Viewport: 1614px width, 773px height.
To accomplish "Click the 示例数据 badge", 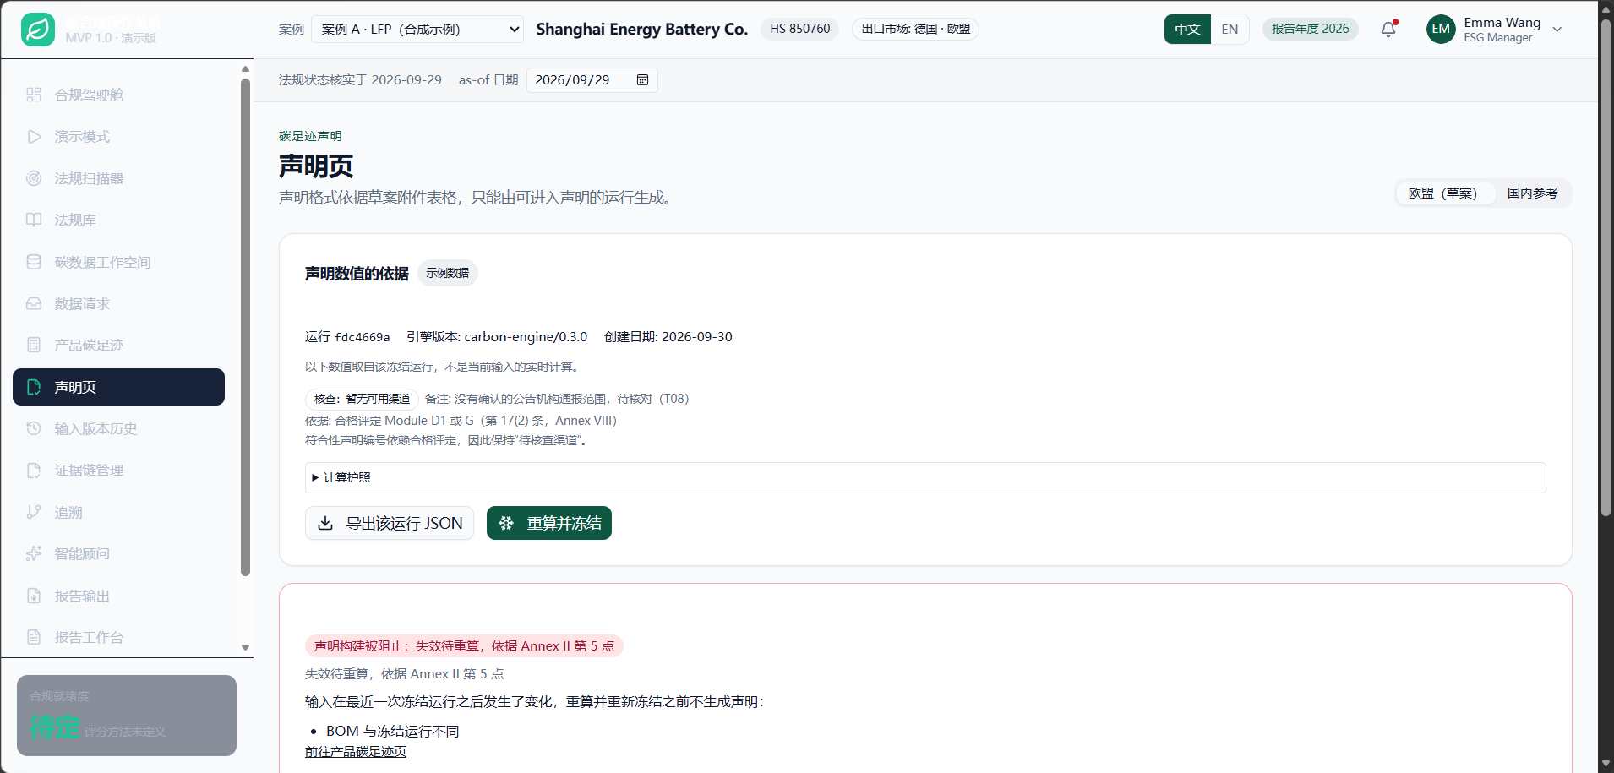I will 448,273.
